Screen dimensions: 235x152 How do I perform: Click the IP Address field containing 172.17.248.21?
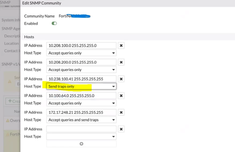click(x=81, y=112)
